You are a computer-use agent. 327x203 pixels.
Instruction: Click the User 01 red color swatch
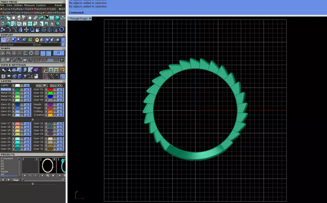pos(50,89)
